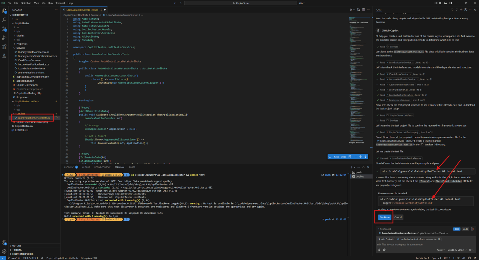Click the Explorer more actions ellipsis
This screenshot has width=479, height=260.
click(x=56, y=10)
